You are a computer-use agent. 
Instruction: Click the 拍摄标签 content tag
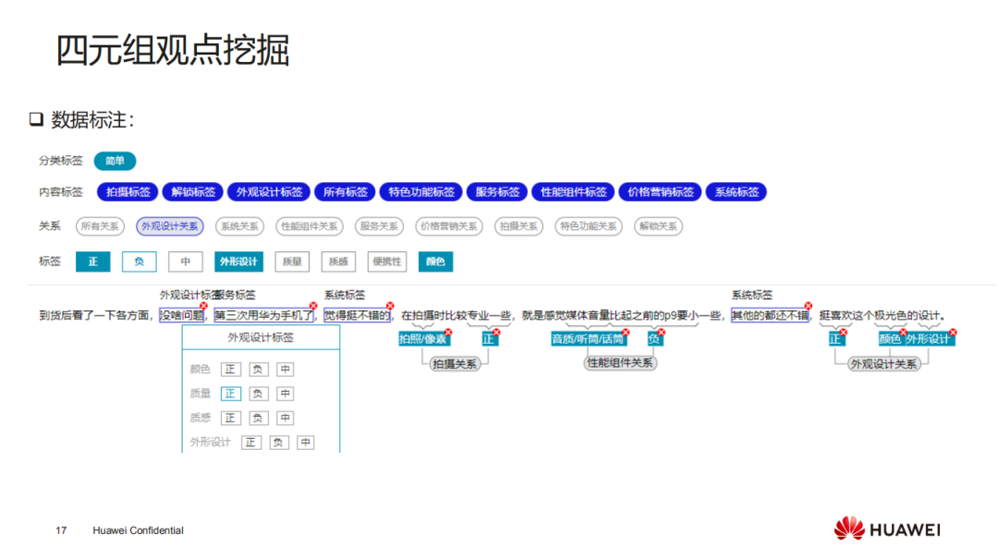click(x=128, y=192)
